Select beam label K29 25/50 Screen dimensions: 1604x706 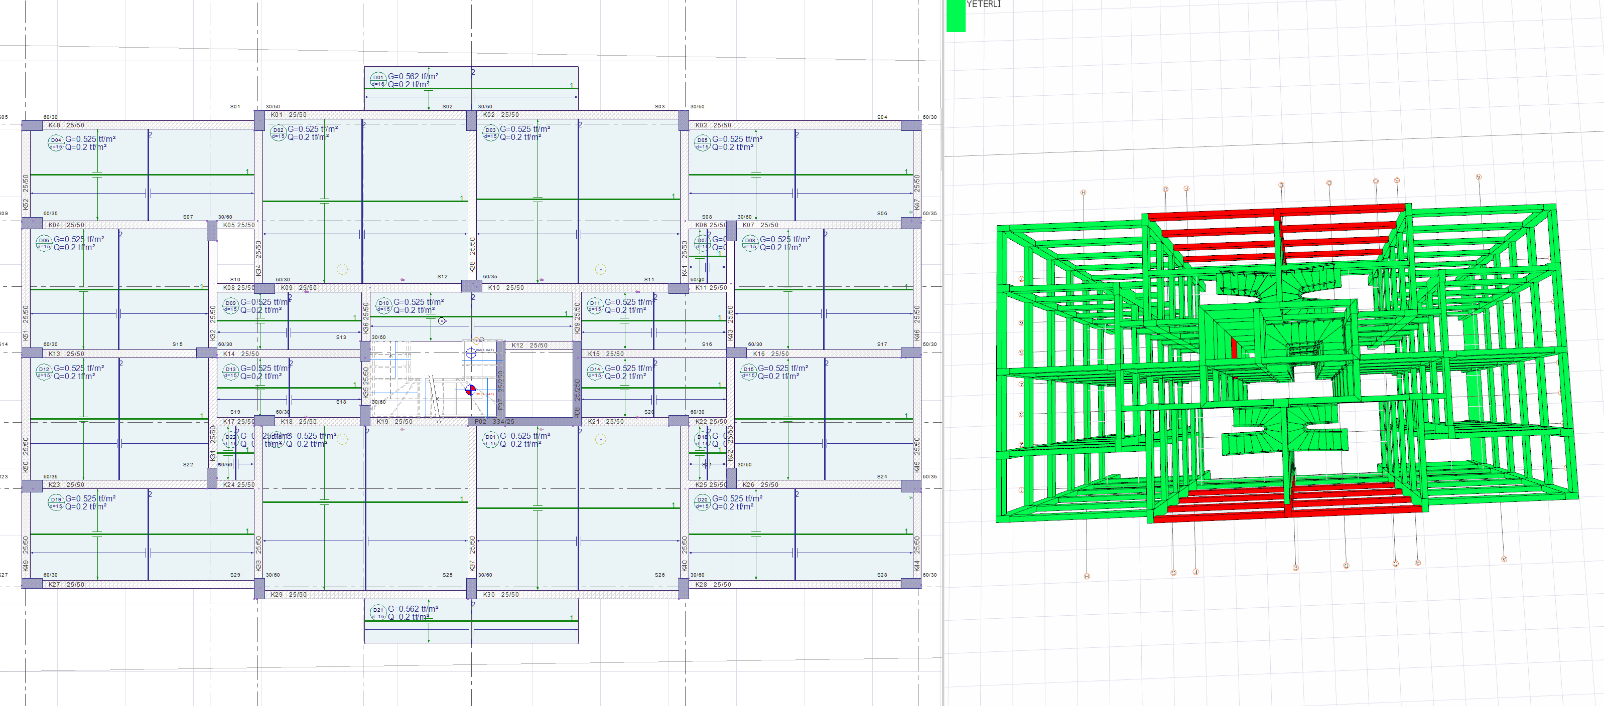[289, 595]
